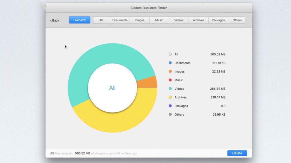Open the Videos tab
Screen dimensions: 291x163
(x=179, y=20)
